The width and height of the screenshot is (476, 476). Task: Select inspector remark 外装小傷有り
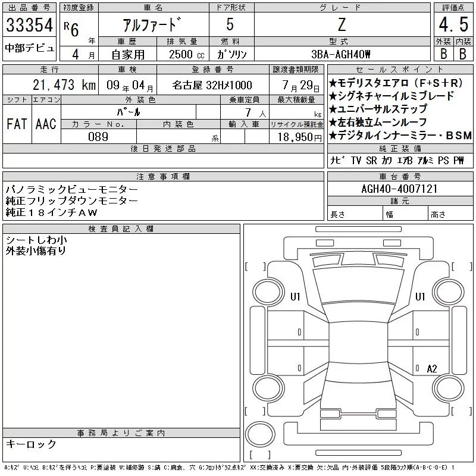[36, 251]
